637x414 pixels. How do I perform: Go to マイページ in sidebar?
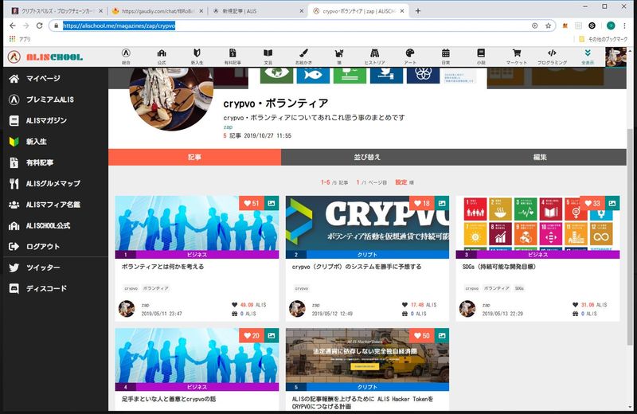[x=43, y=78]
